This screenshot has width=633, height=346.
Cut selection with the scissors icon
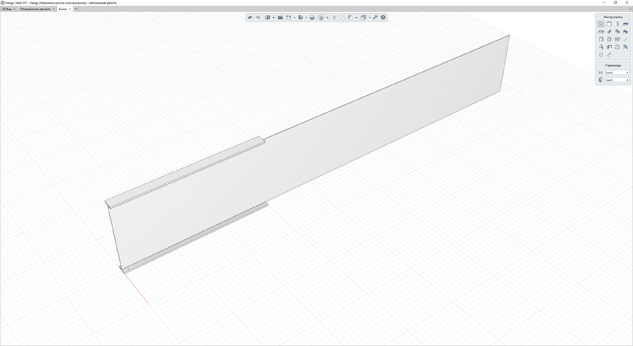click(334, 17)
